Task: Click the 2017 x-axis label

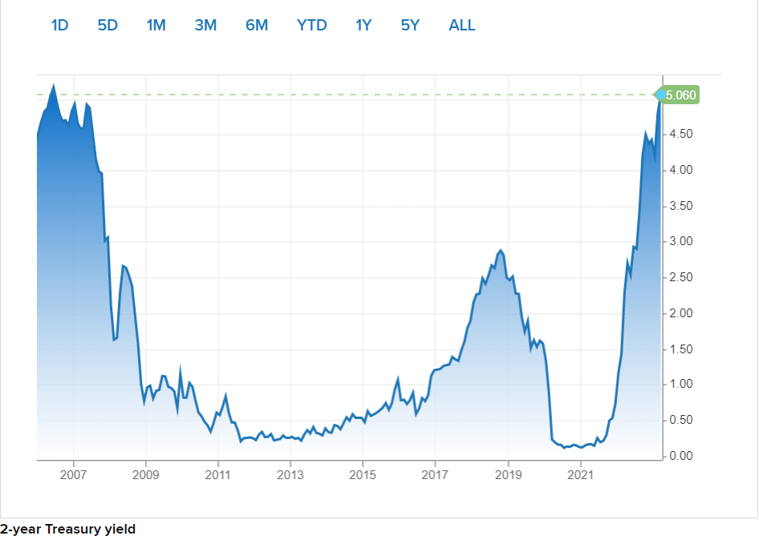Action: (x=435, y=475)
